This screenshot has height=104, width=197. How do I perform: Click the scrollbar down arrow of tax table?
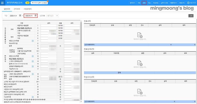tap(81, 102)
